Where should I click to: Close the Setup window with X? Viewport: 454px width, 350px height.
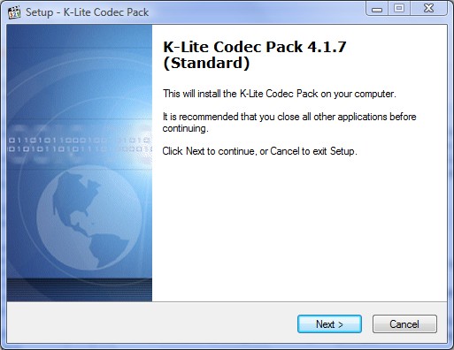tap(428, 9)
